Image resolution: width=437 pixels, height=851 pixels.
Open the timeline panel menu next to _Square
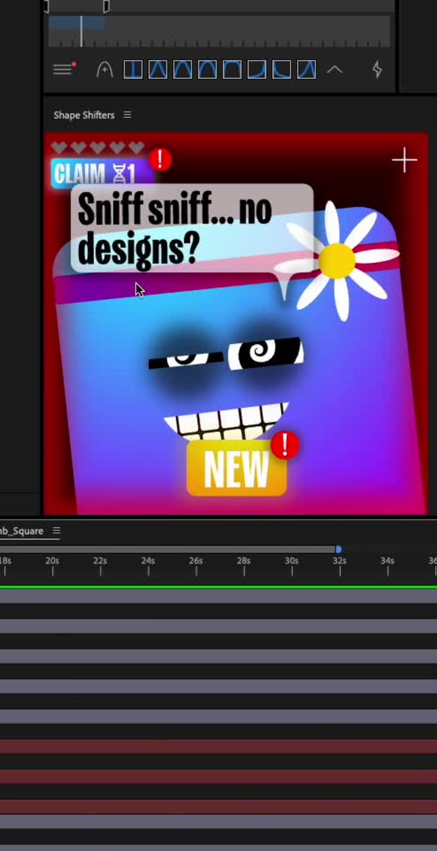[57, 530]
